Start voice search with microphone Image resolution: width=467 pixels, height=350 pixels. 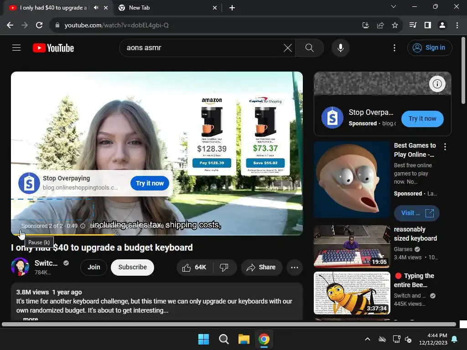tap(340, 47)
